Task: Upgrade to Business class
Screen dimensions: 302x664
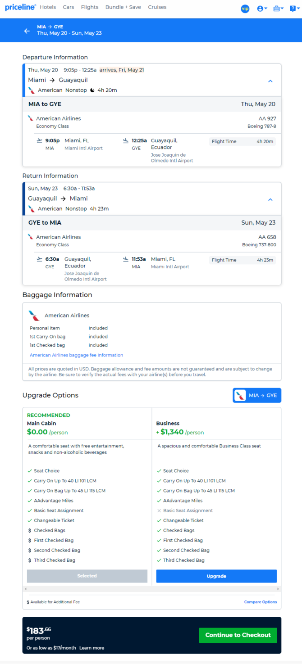Action: (216, 576)
